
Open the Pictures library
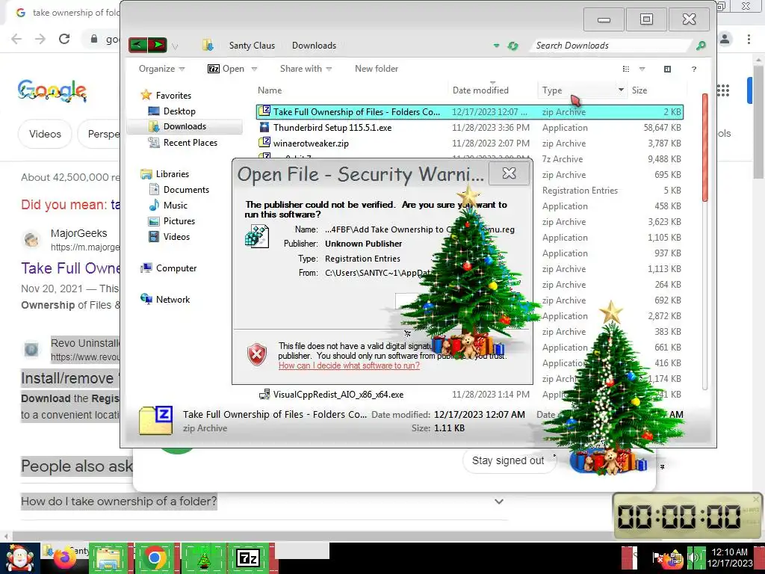click(179, 220)
